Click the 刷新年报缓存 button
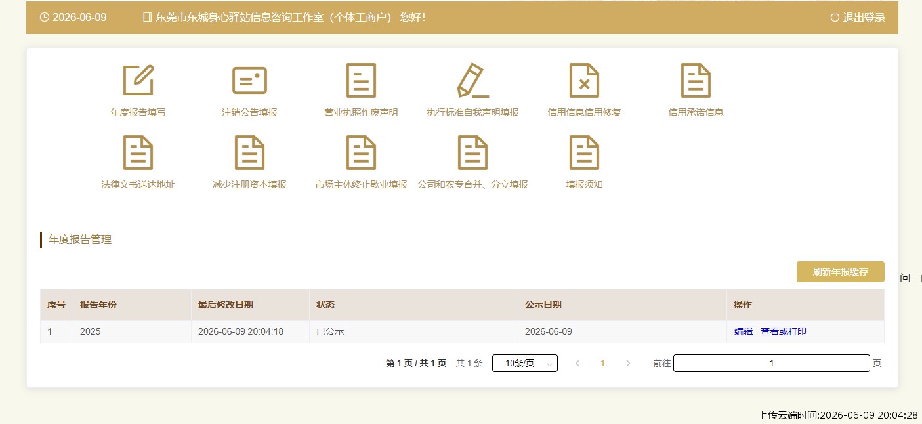This screenshot has width=922, height=424. tap(840, 272)
